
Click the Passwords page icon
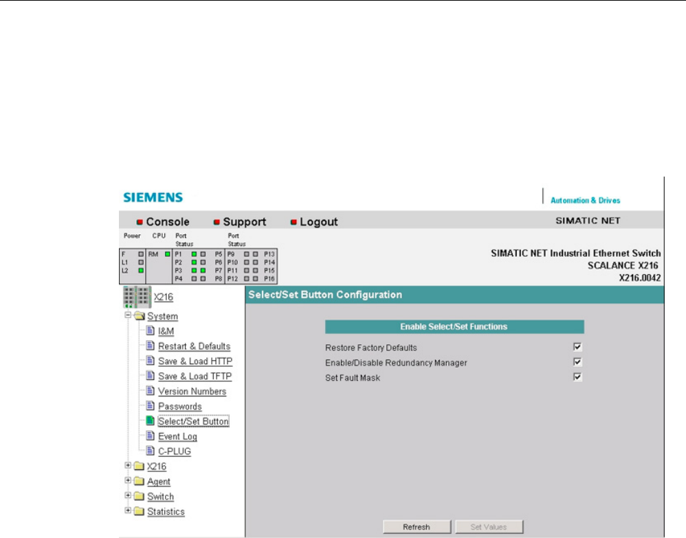coord(150,405)
